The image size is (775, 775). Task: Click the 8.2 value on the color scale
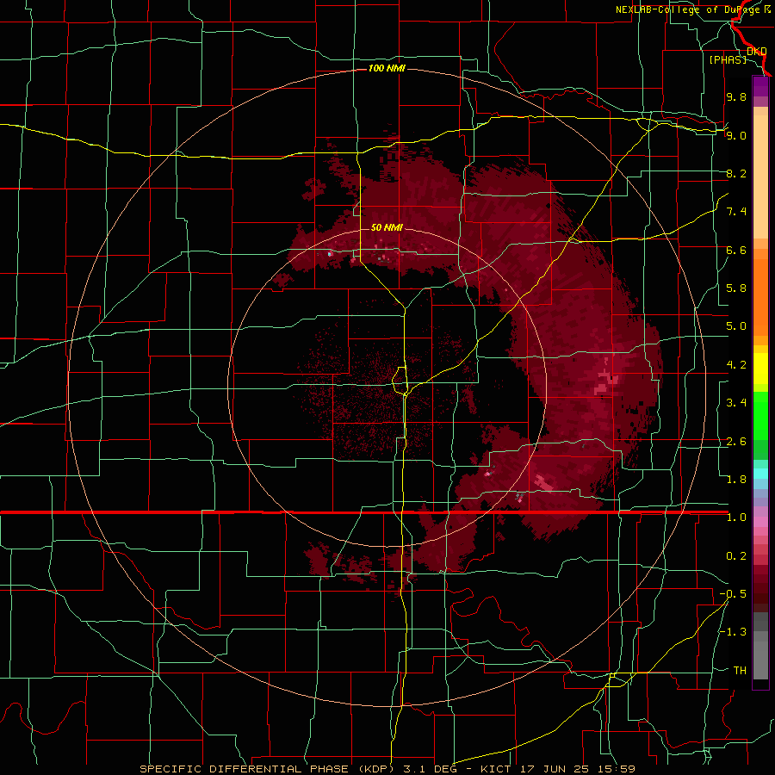point(736,173)
